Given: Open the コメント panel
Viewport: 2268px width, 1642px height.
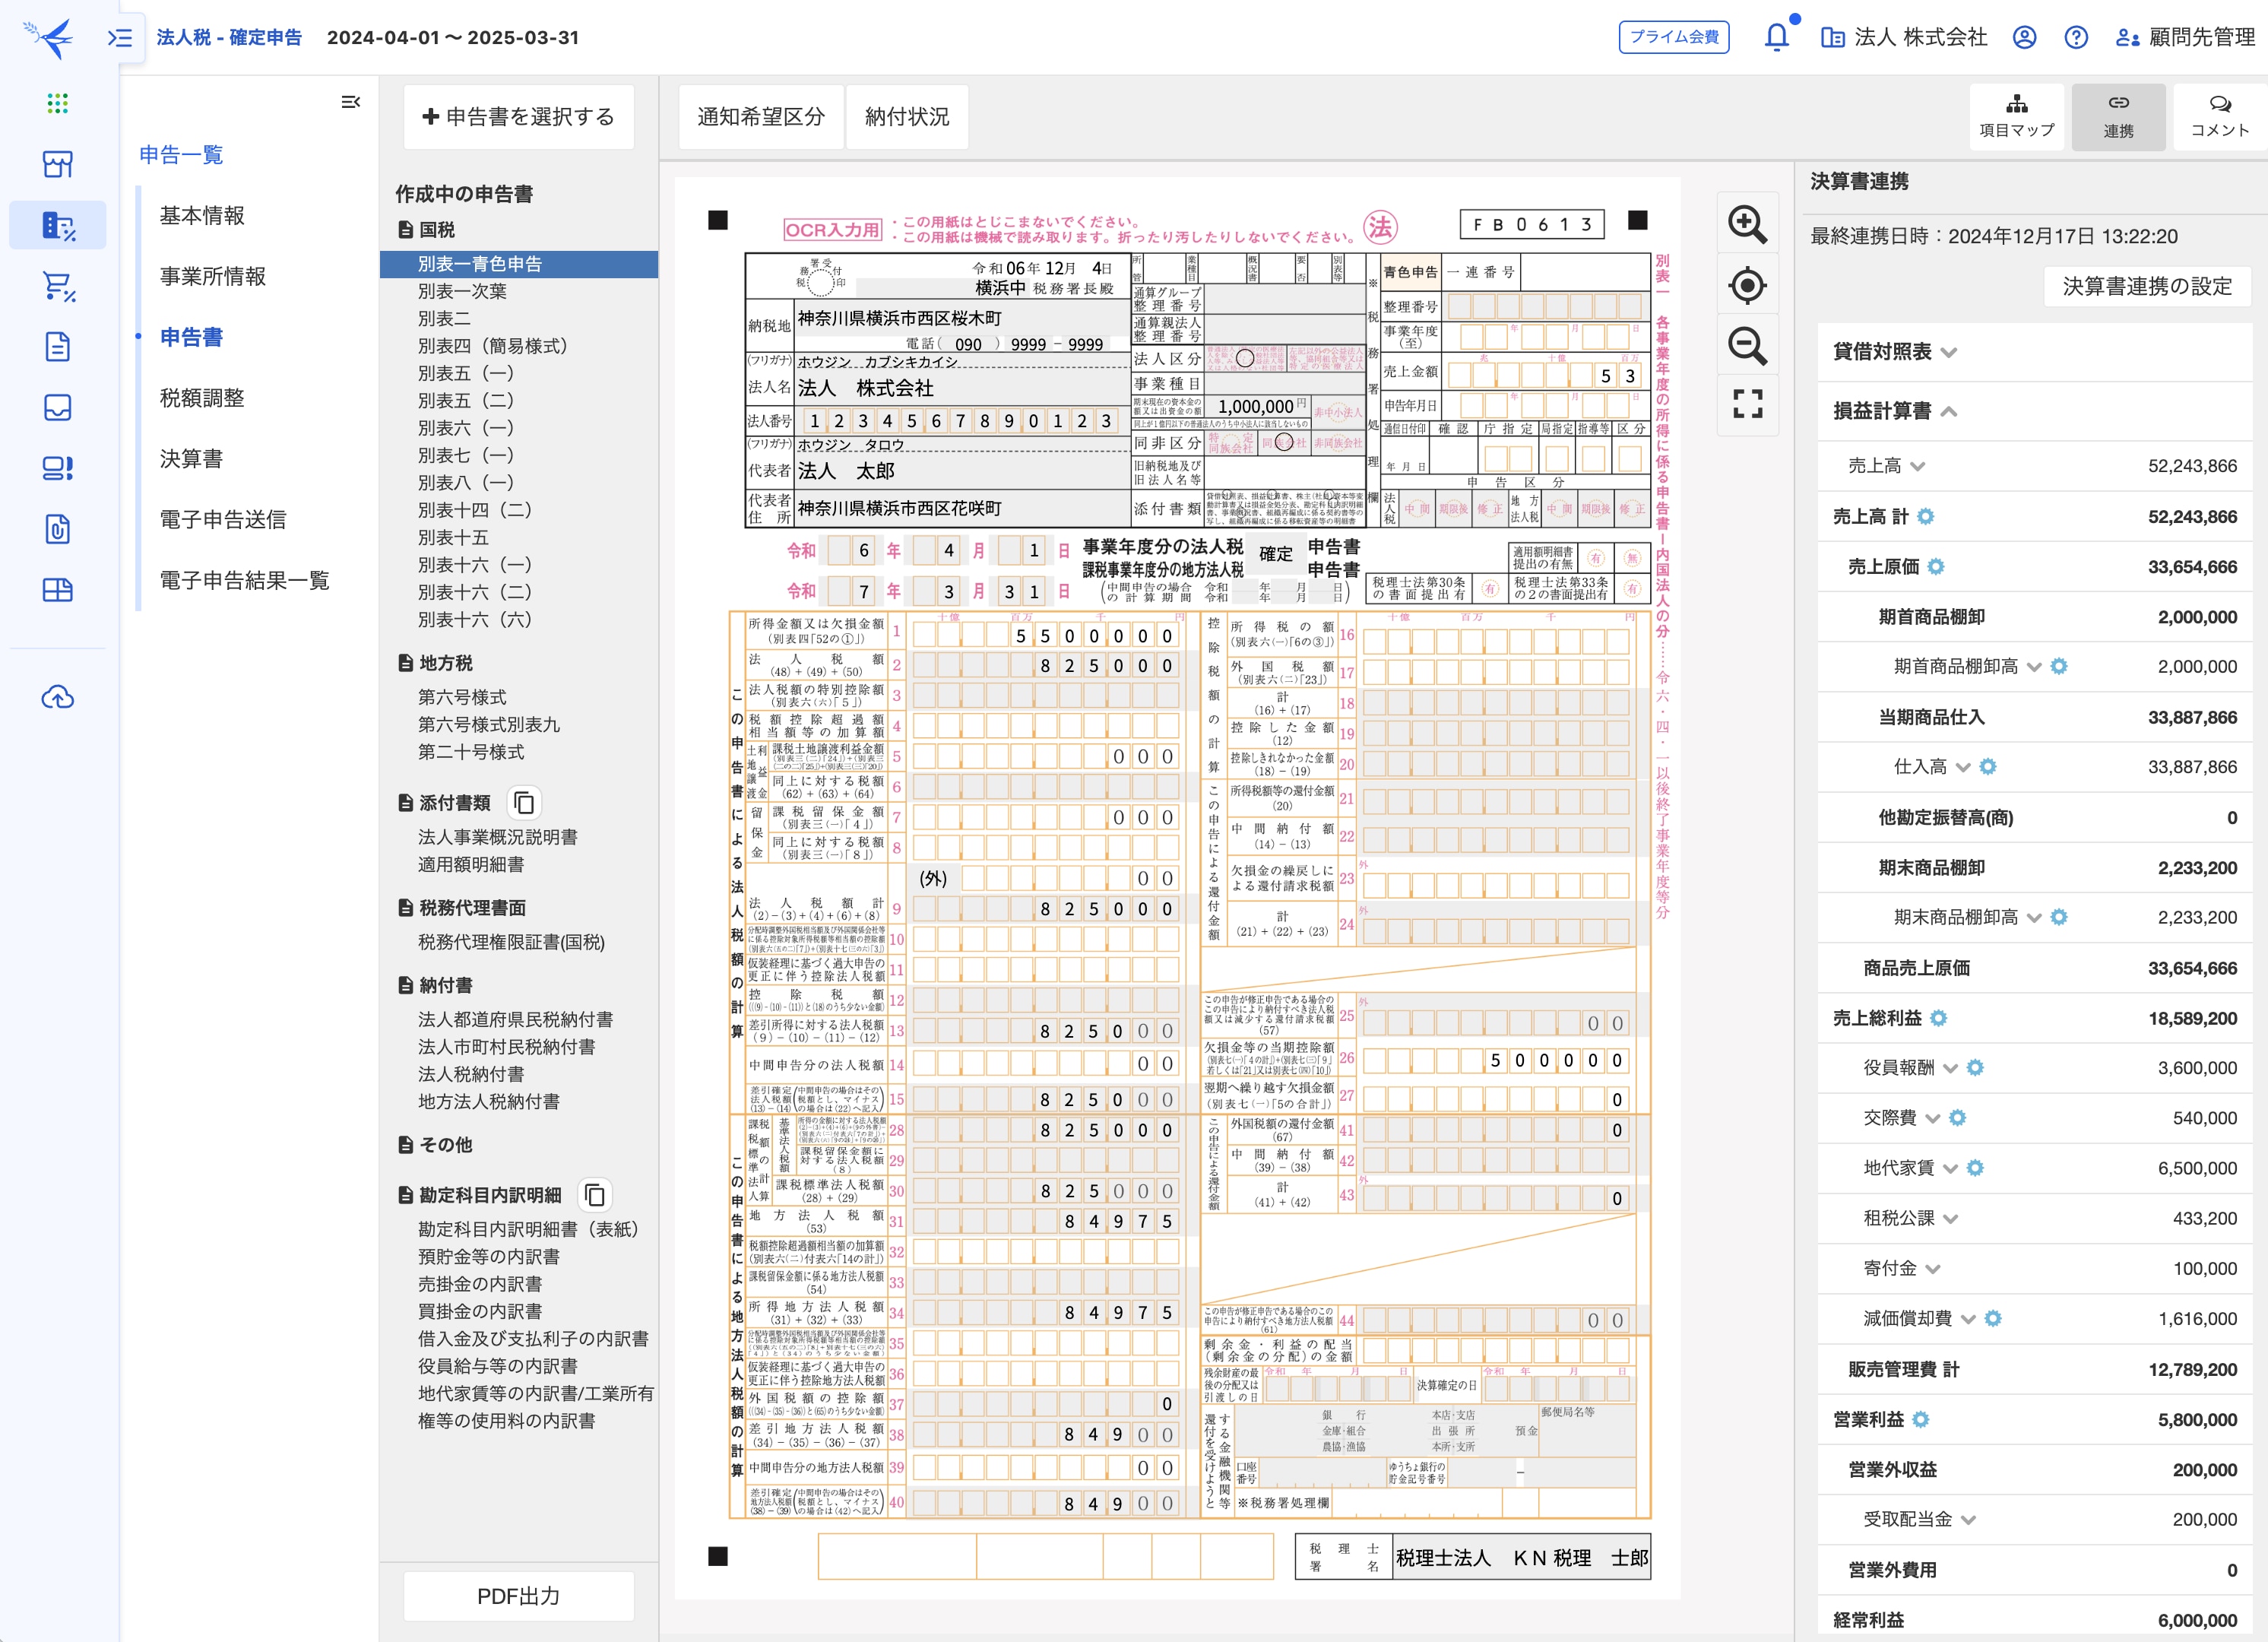Looking at the screenshot, I should (x=2219, y=117).
